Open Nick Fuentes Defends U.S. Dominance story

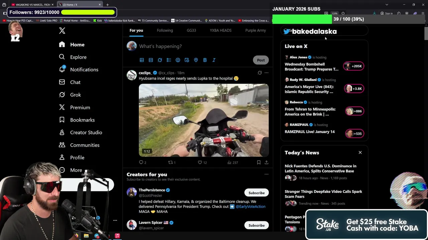[x=320, y=168]
